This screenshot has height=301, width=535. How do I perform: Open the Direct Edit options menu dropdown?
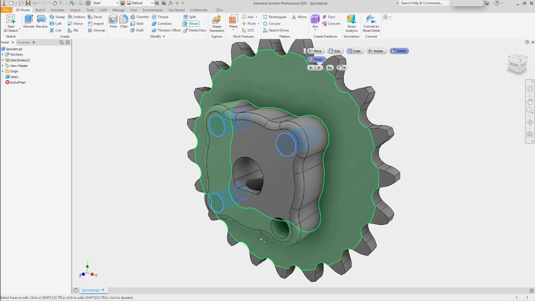pyautogui.click(x=341, y=68)
